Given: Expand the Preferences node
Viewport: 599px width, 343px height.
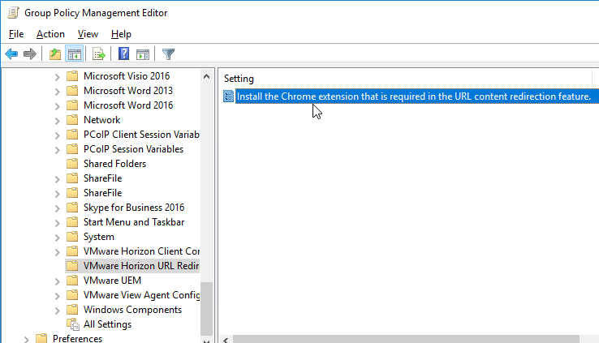Looking at the screenshot, I should [x=26, y=339].
